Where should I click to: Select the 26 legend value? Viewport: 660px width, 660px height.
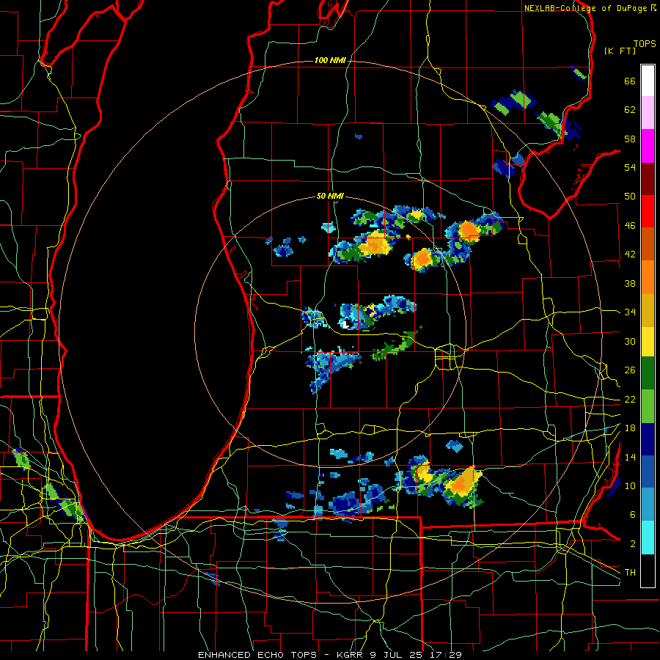pos(630,370)
